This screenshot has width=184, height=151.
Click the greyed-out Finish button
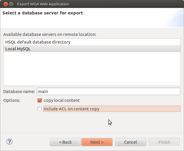(164, 142)
